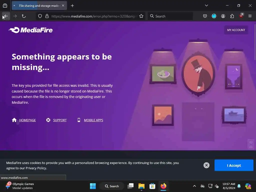Click the site security padlock icon
This screenshot has height=192, width=256.
tap(47, 16)
